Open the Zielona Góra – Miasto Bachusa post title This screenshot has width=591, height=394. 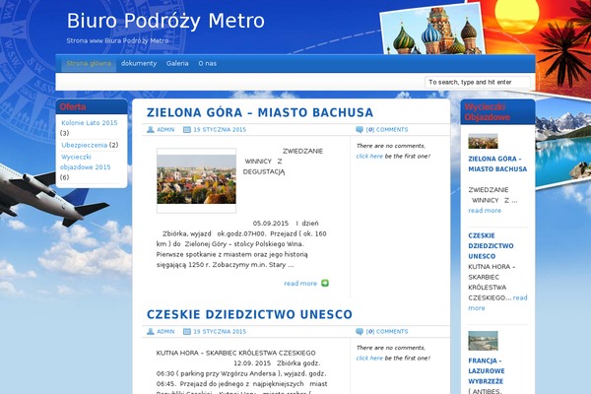pyautogui.click(x=260, y=112)
